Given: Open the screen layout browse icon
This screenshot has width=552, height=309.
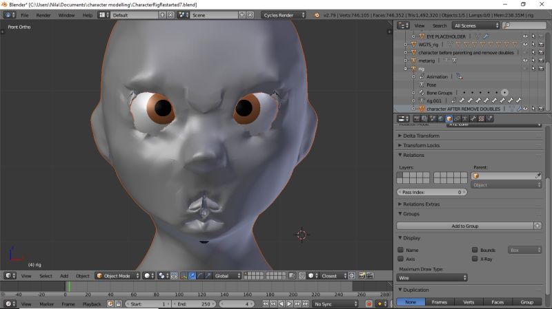Looking at the screenshot, I should [103, 15].
